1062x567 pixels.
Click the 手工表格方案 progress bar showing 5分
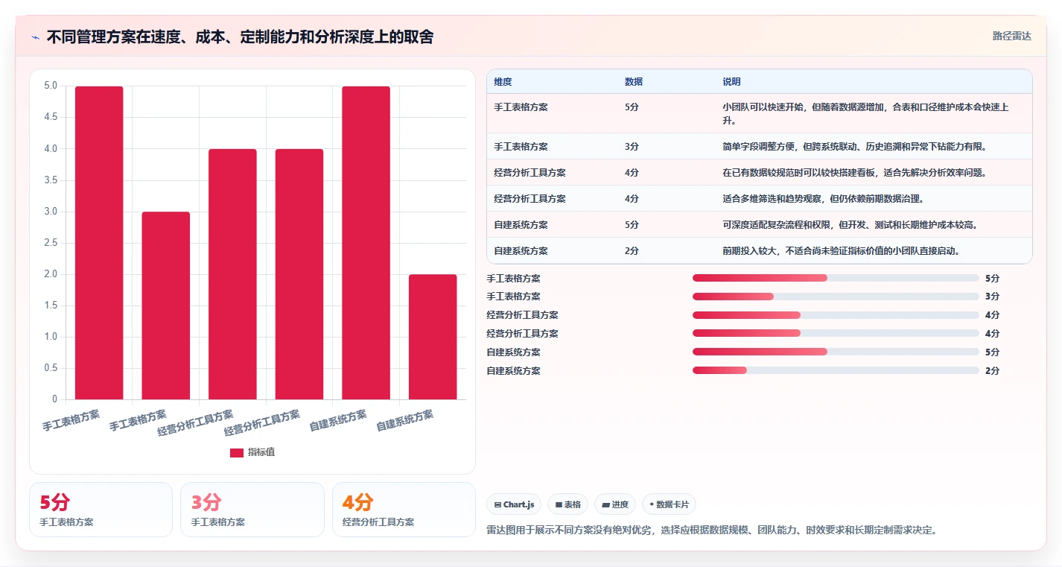836,278
